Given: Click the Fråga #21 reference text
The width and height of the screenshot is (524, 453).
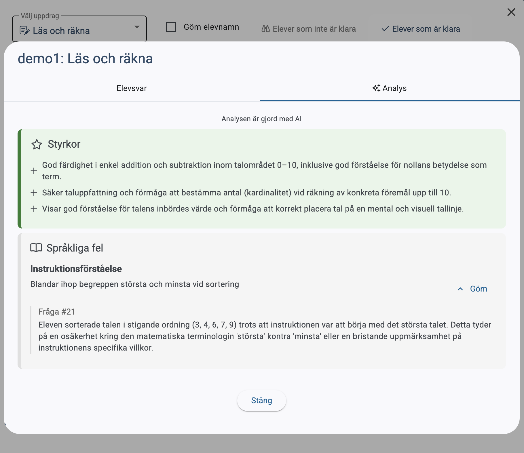Looking at the screenshot, I should pos(57,312).
